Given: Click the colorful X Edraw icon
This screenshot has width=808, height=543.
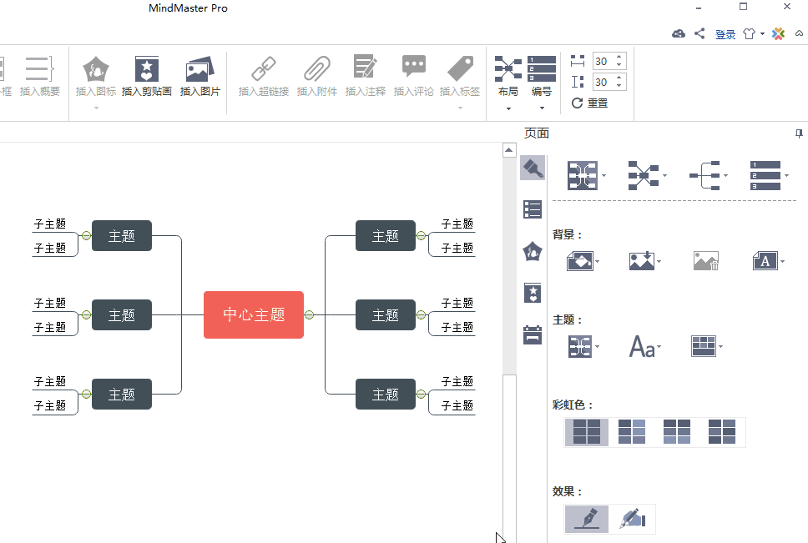Looking at the screenshot, I should 778,34.
